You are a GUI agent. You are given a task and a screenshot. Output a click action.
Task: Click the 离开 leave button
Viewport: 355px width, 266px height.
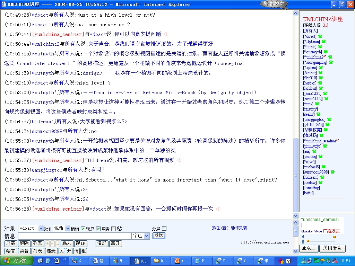click(x=116, y=243)
